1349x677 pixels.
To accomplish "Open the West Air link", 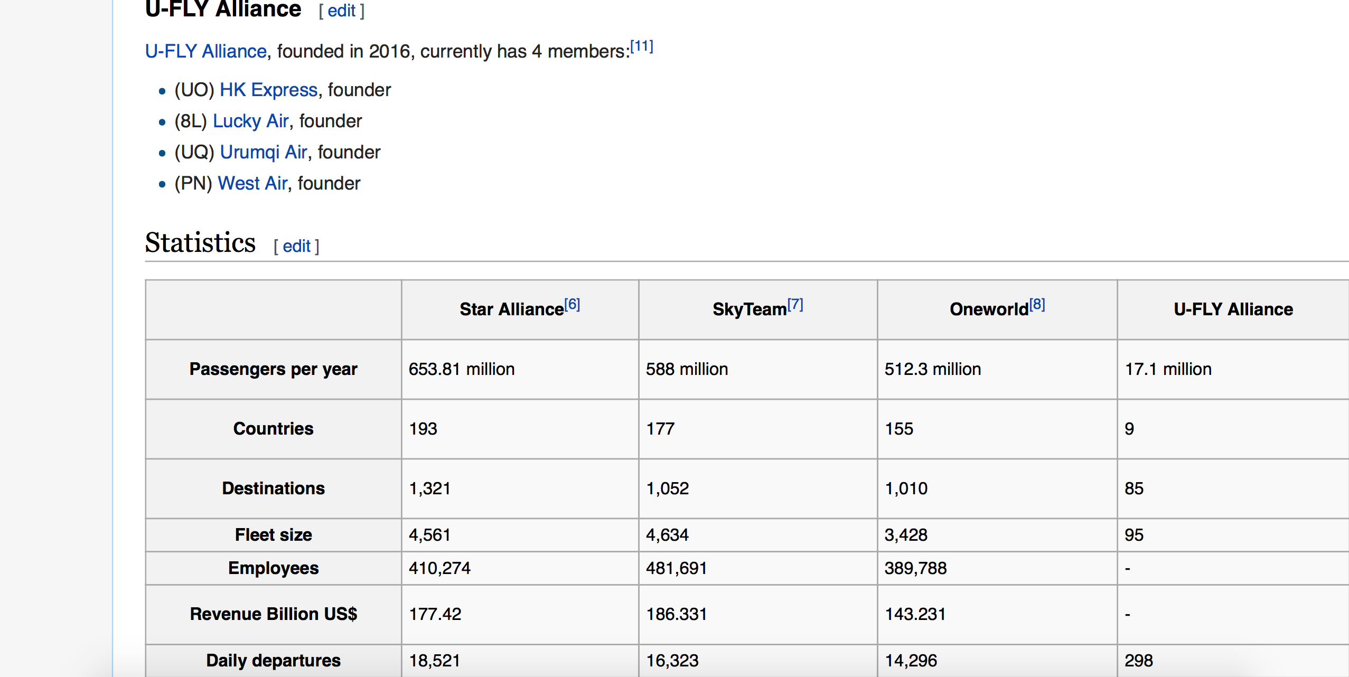I will click(x=252, y=183).
